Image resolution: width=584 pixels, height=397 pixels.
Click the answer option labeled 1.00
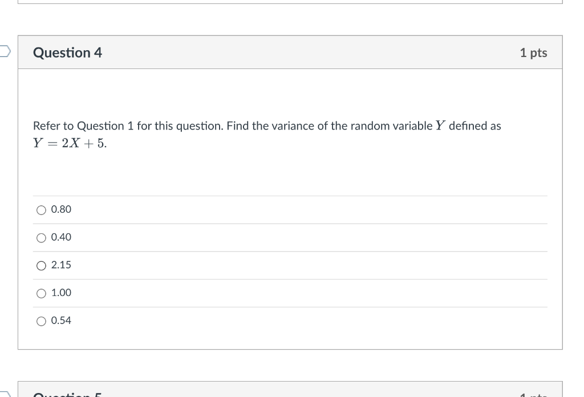pos(60,293)
